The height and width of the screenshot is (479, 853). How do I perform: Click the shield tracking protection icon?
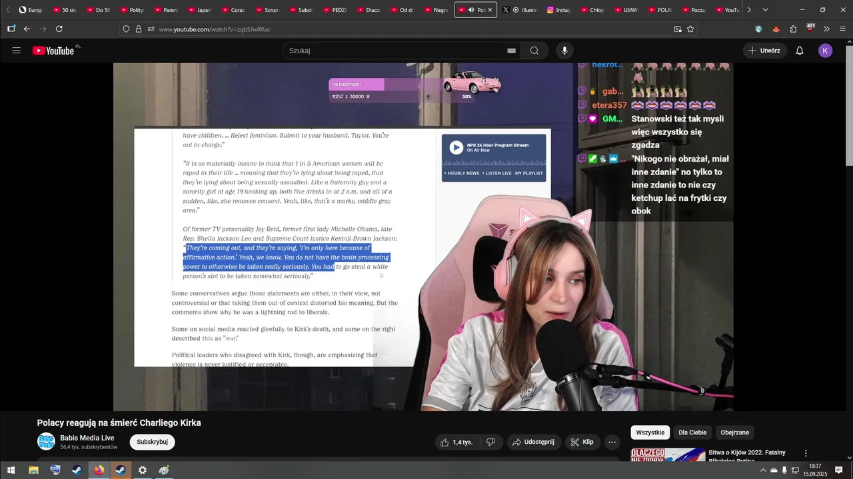(127, 29)
